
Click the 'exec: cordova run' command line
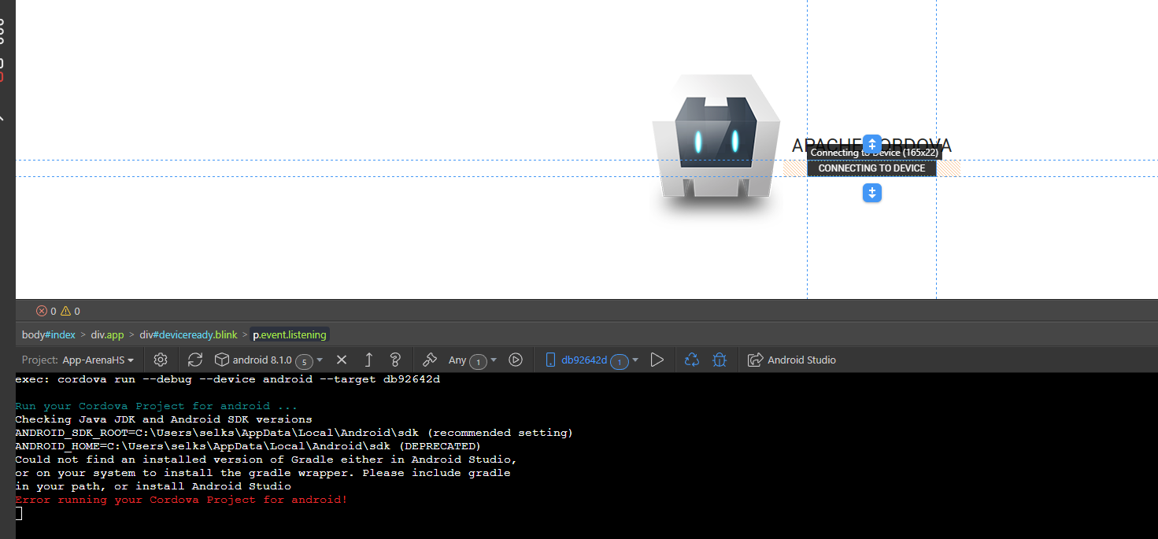pos(228,379)
